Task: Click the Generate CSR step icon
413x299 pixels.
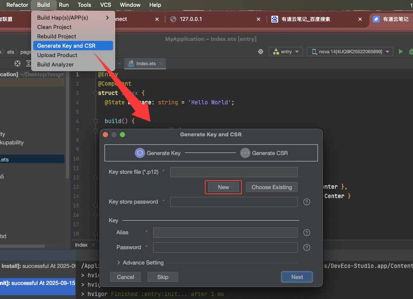Action: pyautogui.click(x=245, y=153)
